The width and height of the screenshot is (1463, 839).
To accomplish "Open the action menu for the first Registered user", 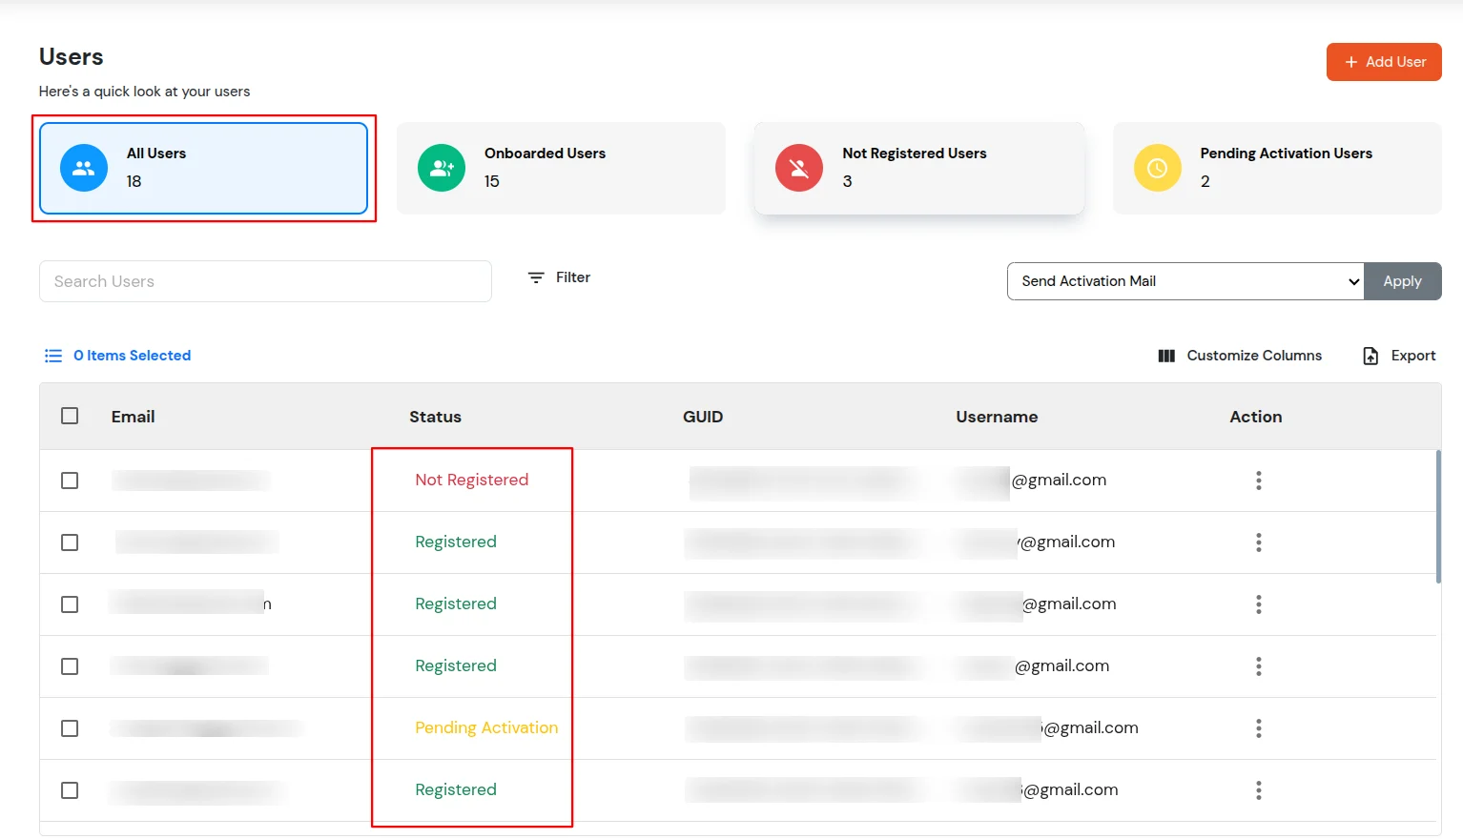I will pos(1258,542).
